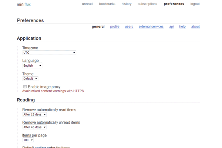Expand the Theme dropdown

[30, 79]
